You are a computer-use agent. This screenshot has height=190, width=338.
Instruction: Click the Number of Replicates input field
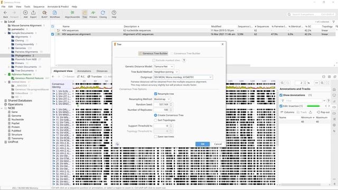tap(161, 110)
